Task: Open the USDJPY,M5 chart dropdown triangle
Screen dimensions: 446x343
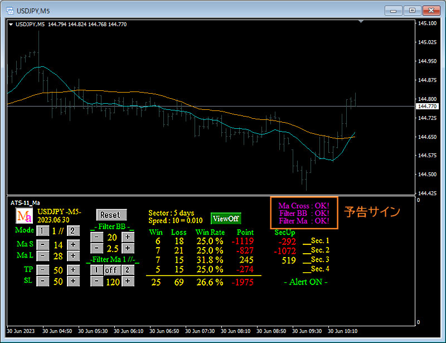Action: click(x=11, y=25)
